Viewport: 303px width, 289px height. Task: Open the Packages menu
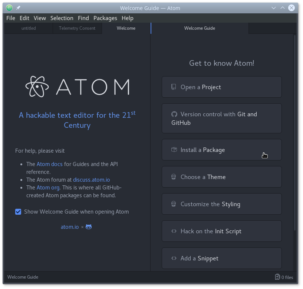[x=105, y=18]
